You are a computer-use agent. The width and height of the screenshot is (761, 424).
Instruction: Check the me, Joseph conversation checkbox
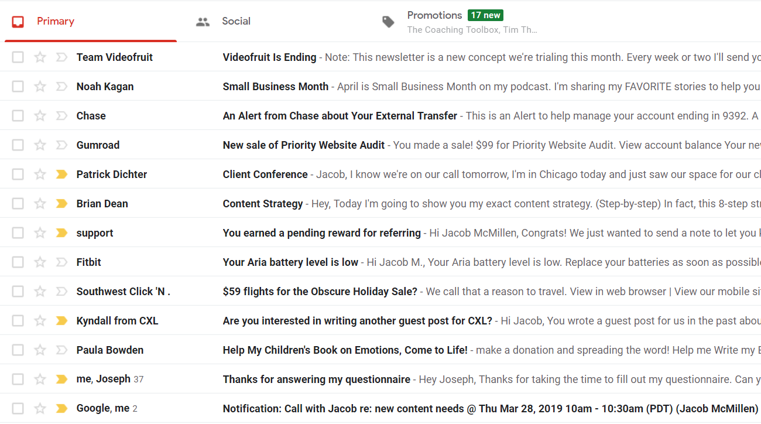[18, 379]
